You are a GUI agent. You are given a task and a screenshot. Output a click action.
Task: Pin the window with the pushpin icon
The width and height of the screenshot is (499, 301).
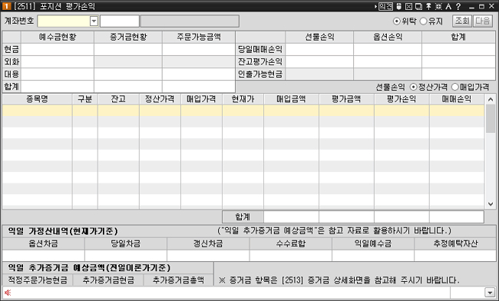tap(428, 6)
